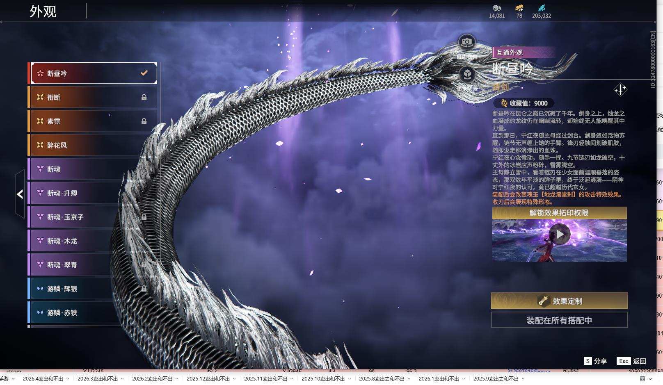Click the gold ticket currency icon
Image resolution: width=663 pixels, height=385 pixels.
point(519,8)
